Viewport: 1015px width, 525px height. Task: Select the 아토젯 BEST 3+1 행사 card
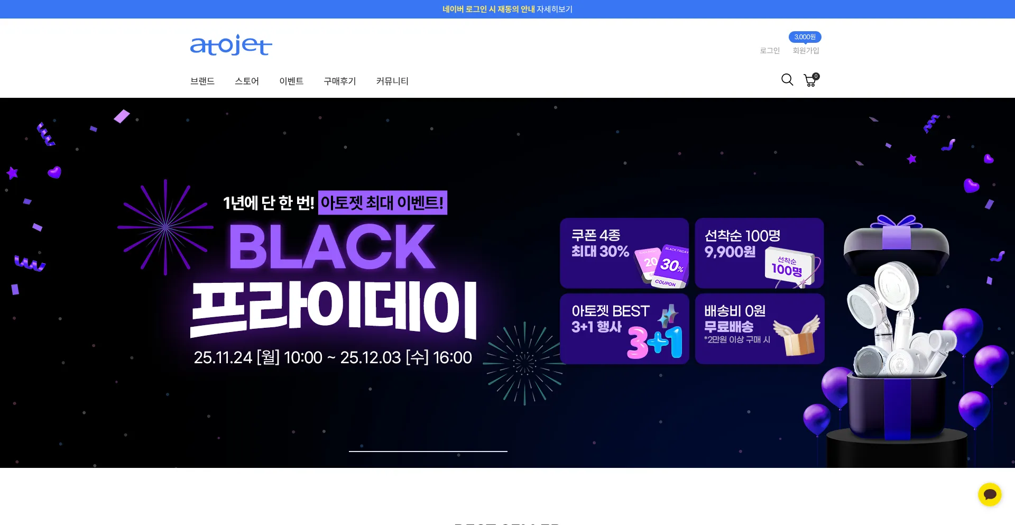(x=624, y=329)
